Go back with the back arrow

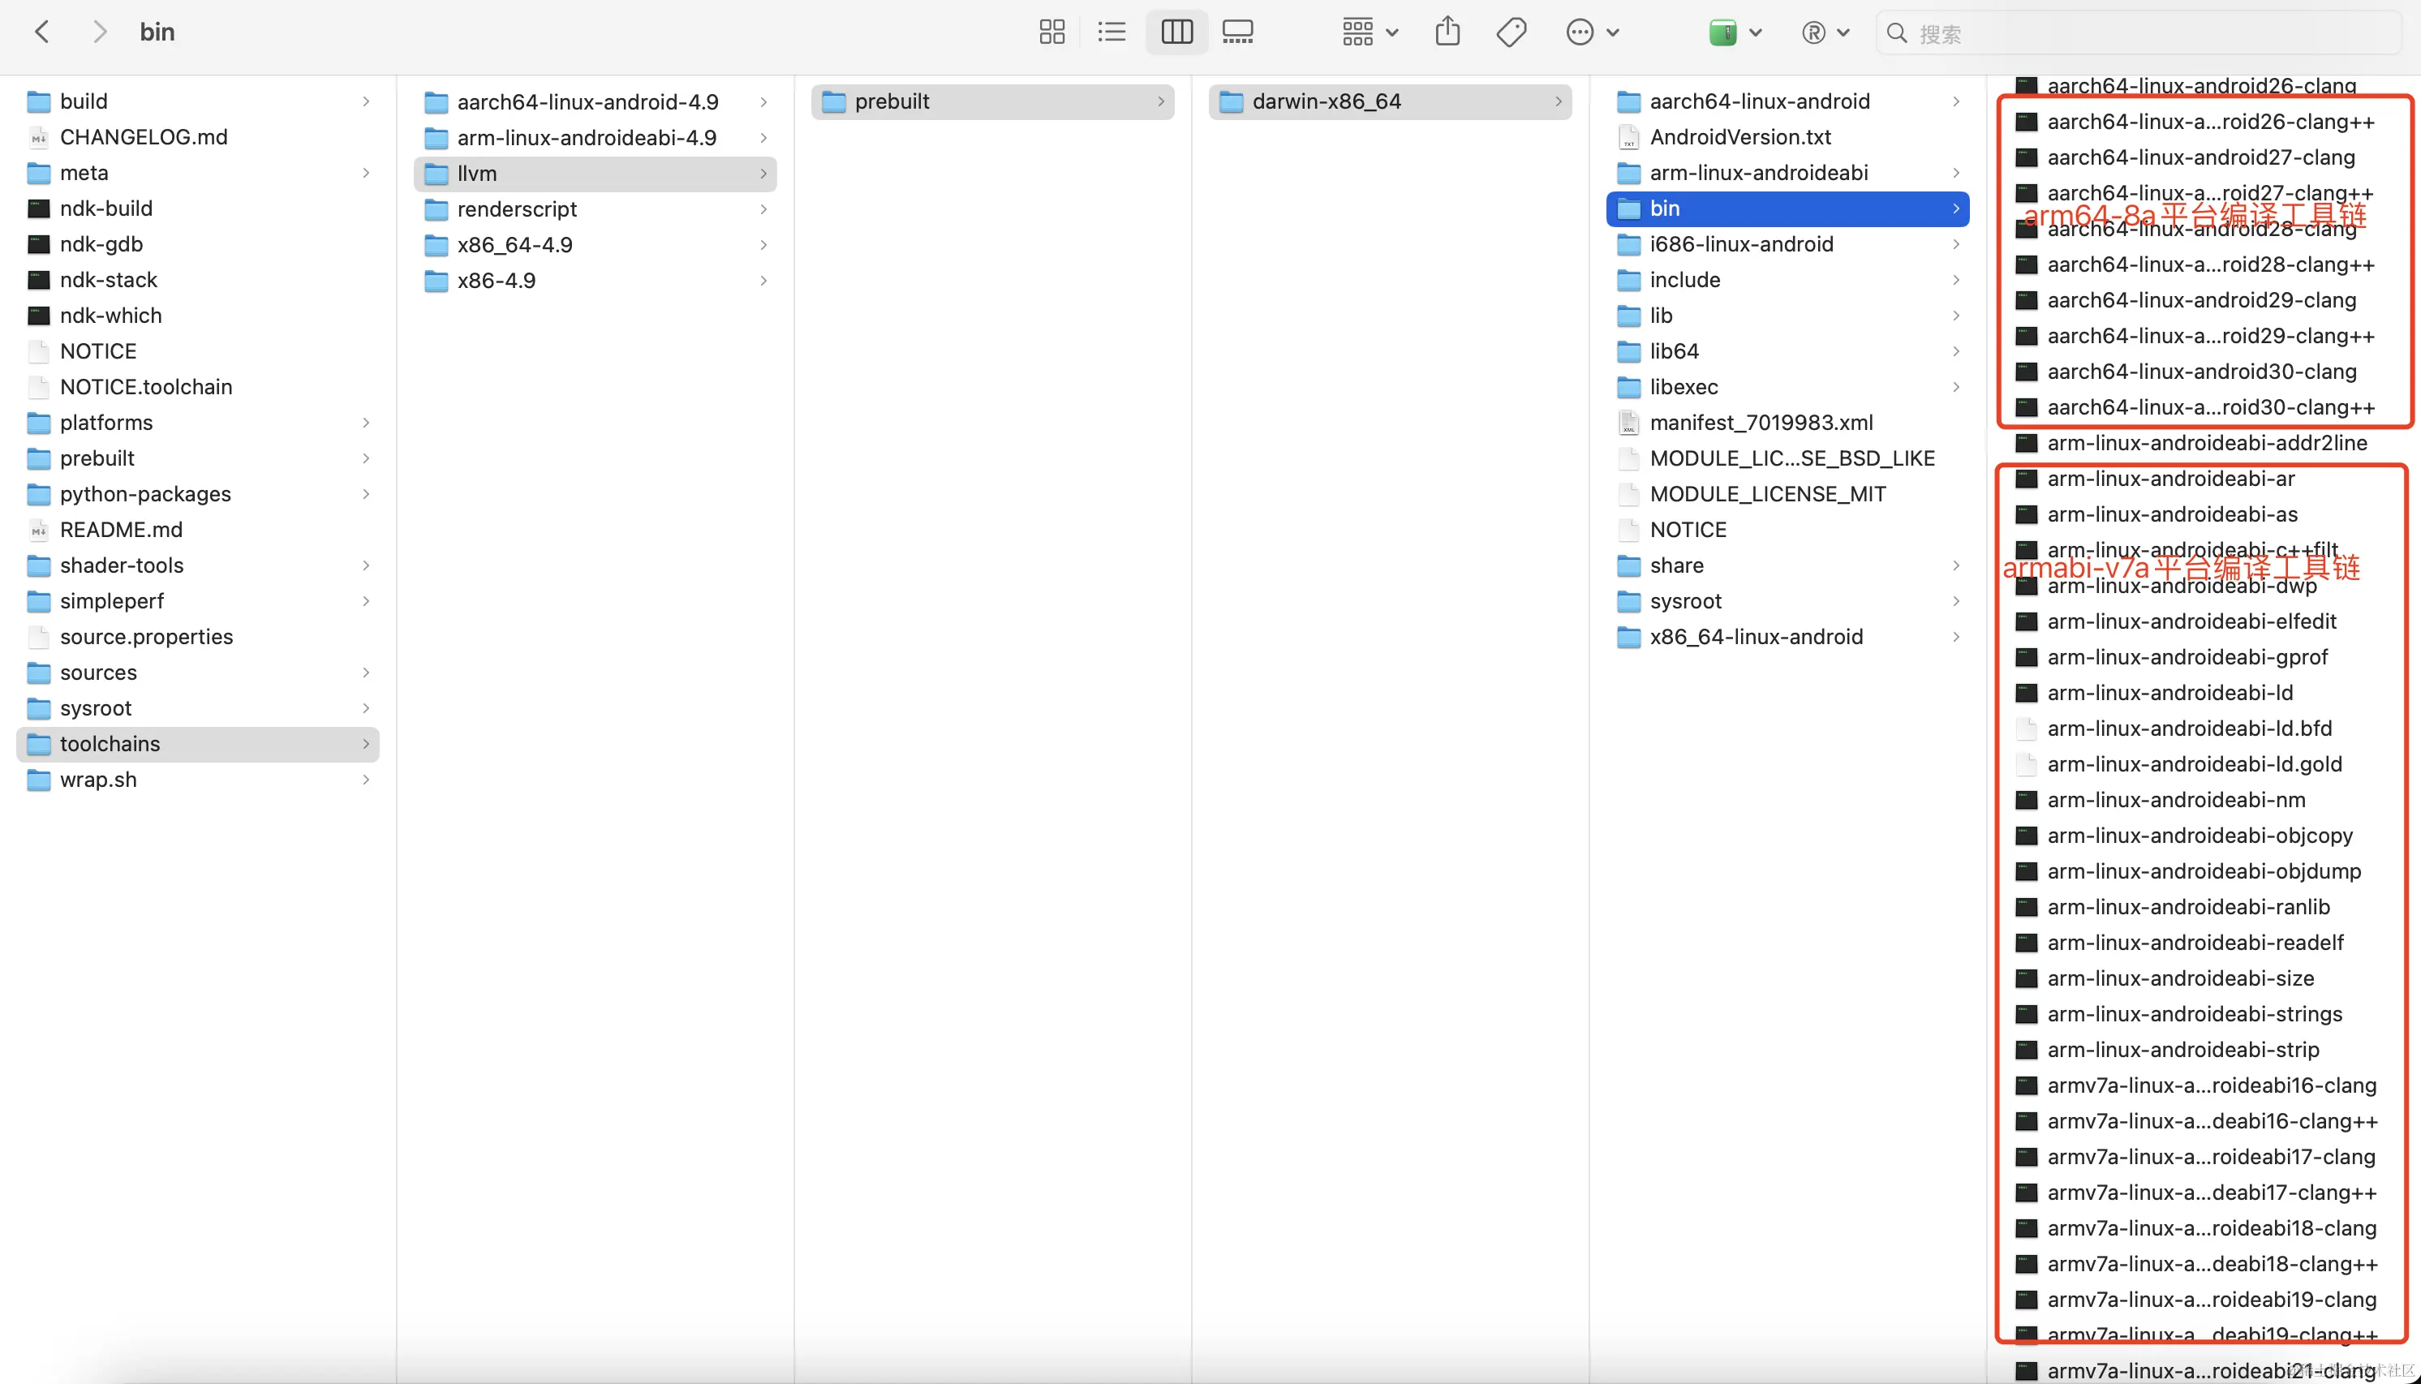42,32
